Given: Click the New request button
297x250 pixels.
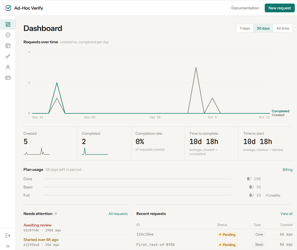Looking at the screenshot, I should [x=279, y=8].
